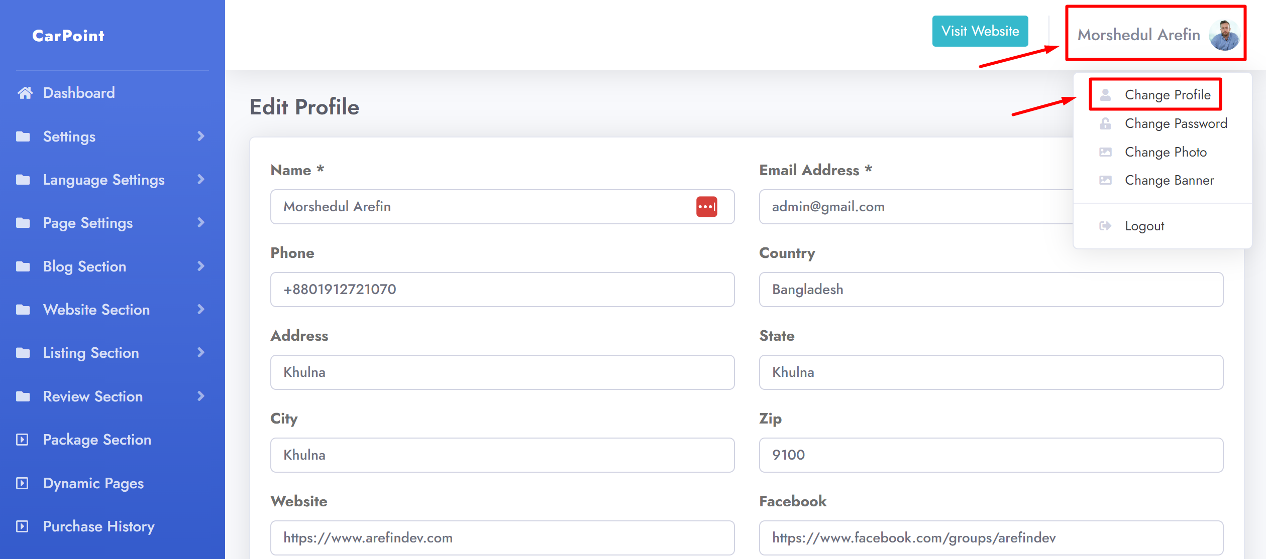Screen dimensions: 1266x559
Task: Click into the Phone input field
Action: (502, 290)
